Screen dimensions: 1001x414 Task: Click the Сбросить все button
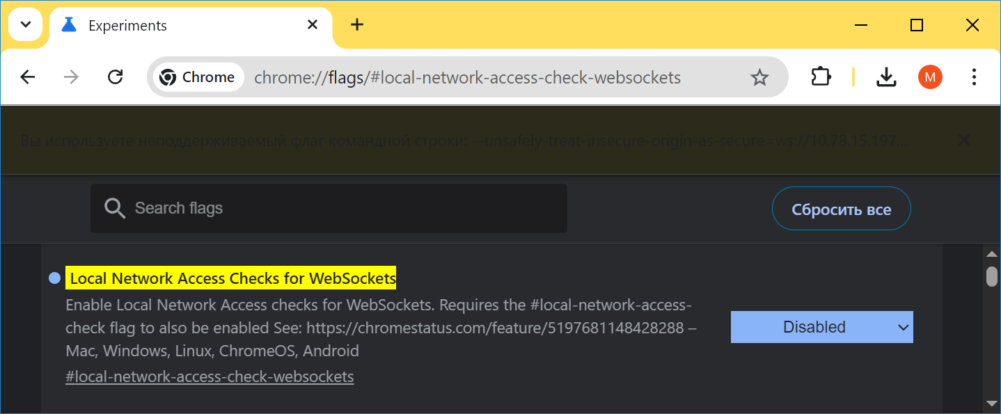tap(841, 209)
